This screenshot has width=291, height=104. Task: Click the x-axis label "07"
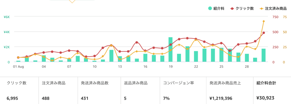pyautogui.click(x=69, y=66)
